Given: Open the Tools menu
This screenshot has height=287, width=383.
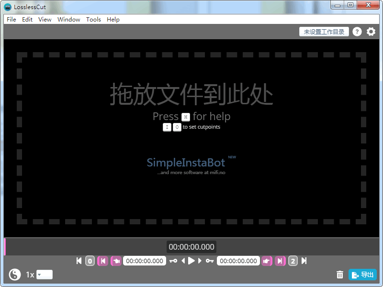Looking at the screenshot, I should [x=93, y=19].
